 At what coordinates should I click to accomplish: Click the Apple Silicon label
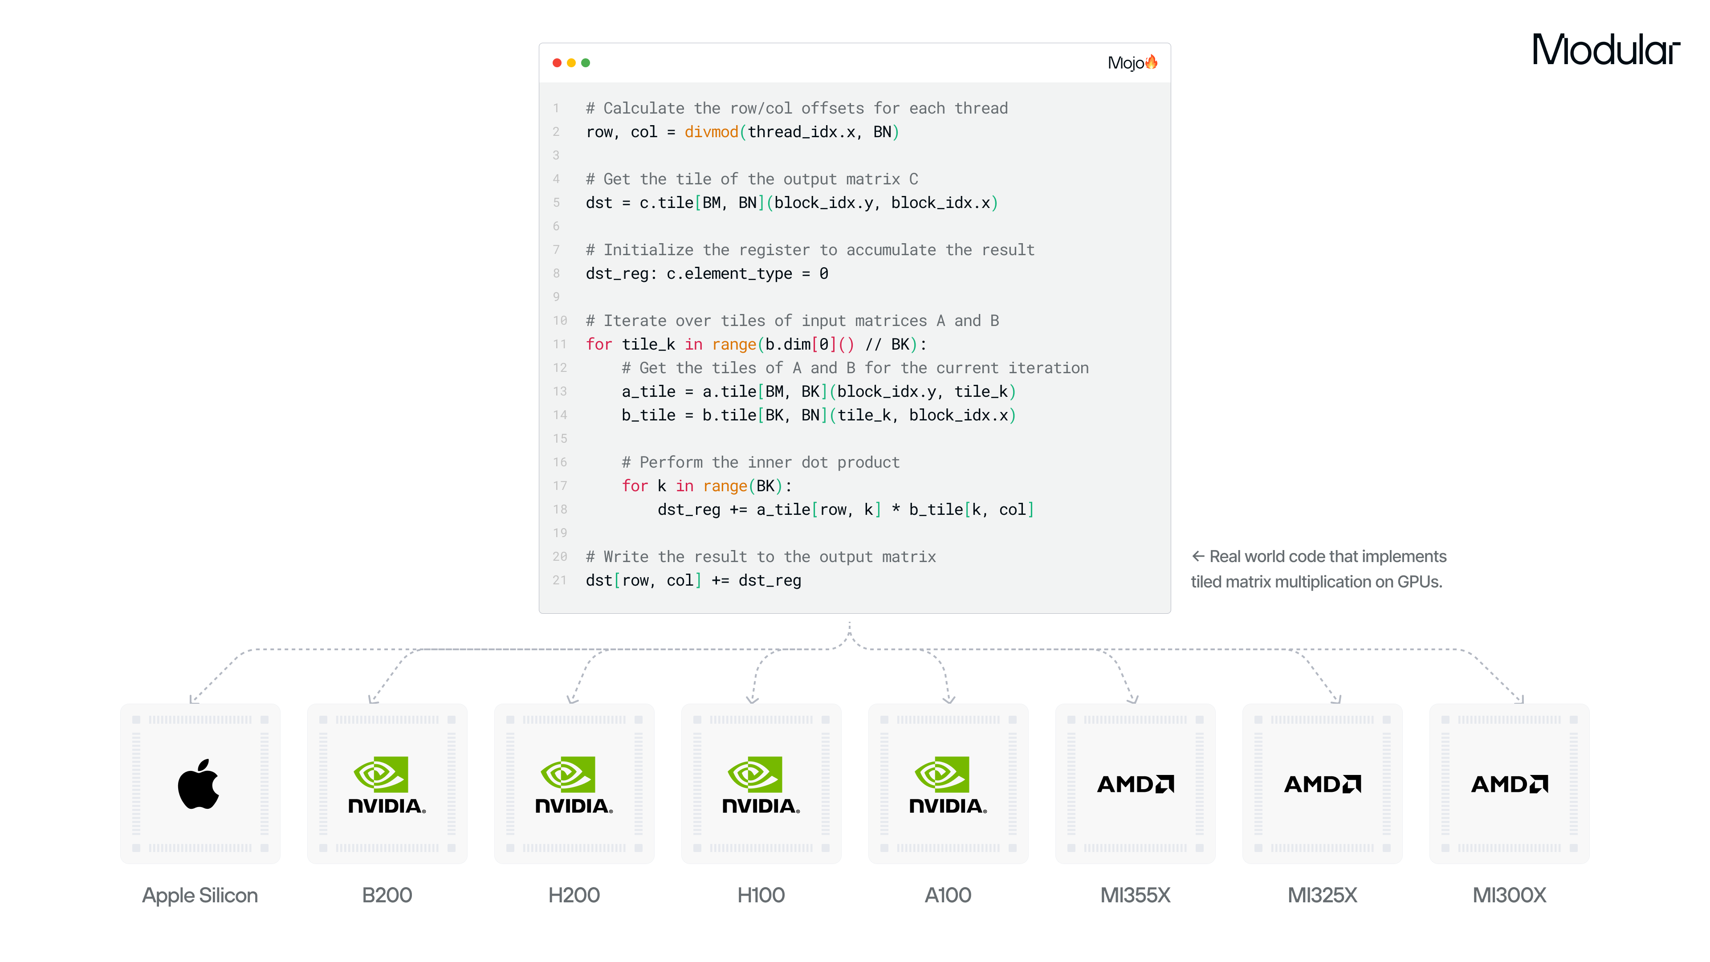[x=200, y=895]
